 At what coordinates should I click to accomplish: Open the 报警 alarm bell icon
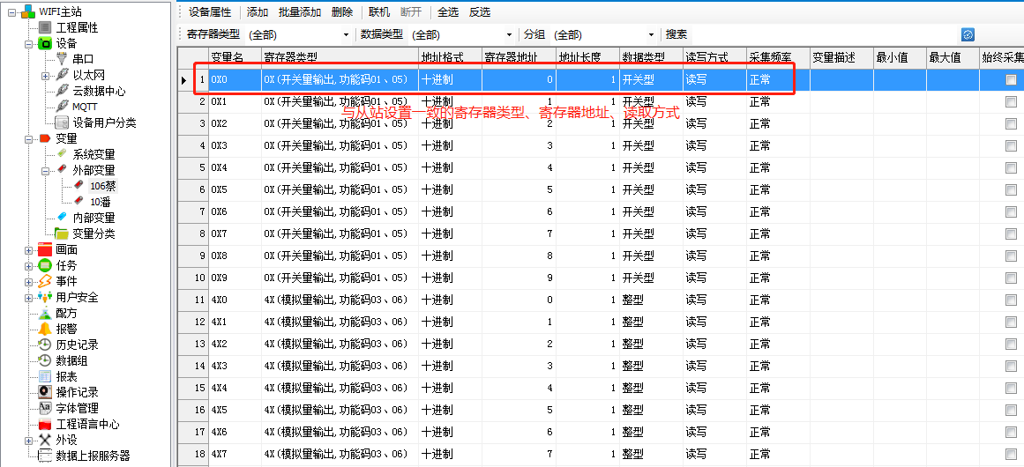44,329
